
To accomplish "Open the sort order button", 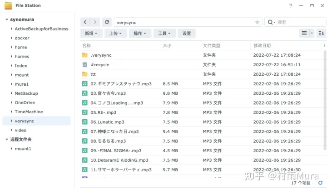I will 321,33.
